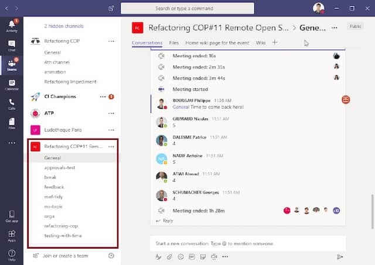Click the General mention link in message
This screenshot has height=265, width=375.
[x=181, y=107]
